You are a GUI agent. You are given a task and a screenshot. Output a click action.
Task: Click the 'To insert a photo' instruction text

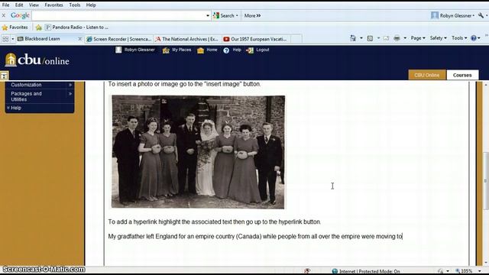(x=184, y=84)
